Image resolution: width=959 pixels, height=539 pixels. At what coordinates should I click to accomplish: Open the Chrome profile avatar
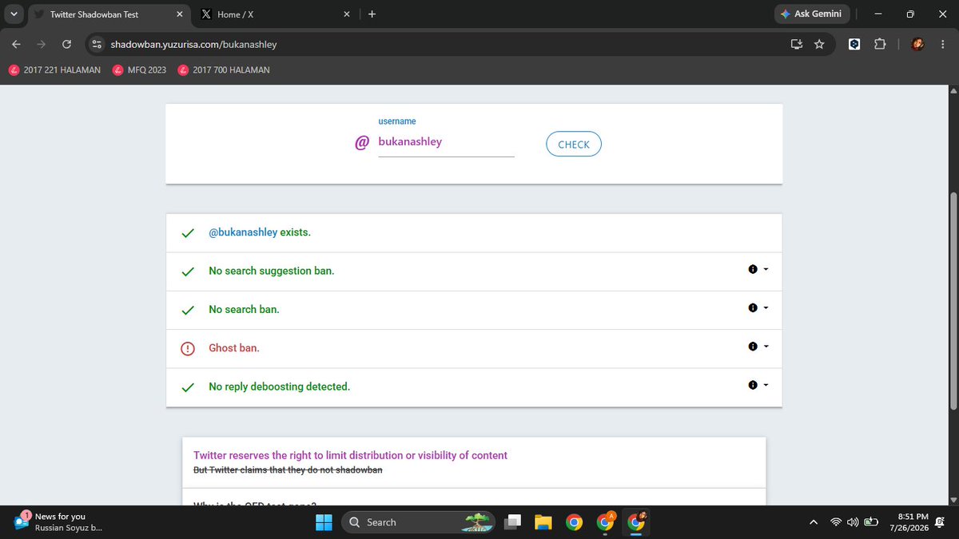919,45
